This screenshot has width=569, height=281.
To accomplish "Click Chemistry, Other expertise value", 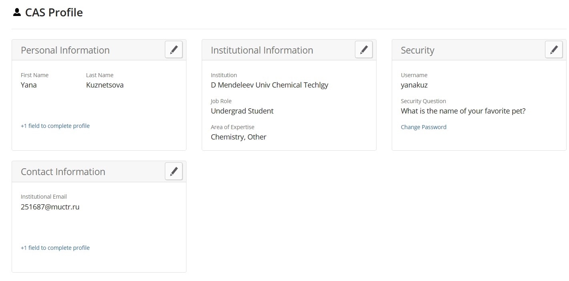I will (238, 137).
